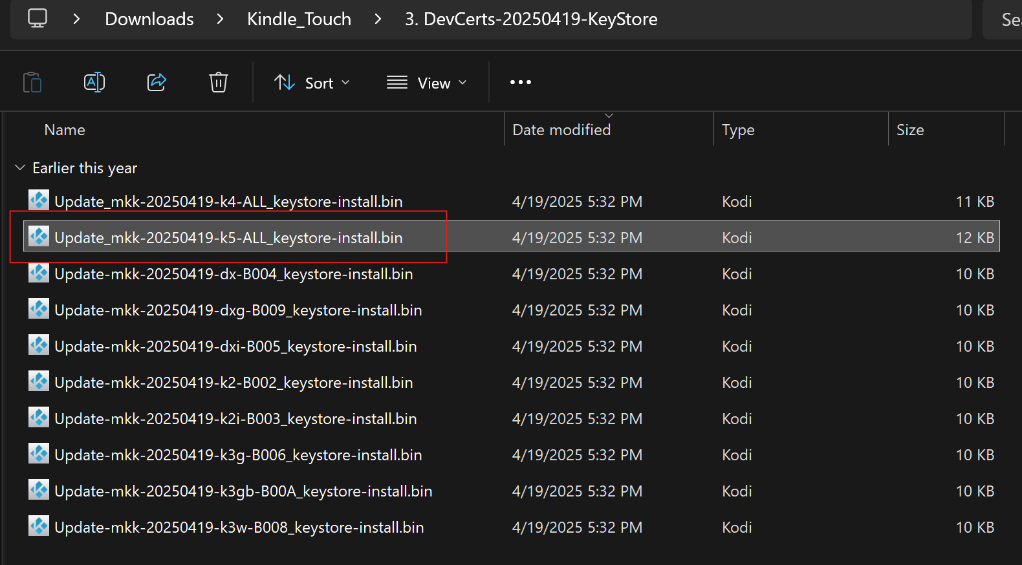This screenshot has width=1022, height=565.
Task: Click Kodi icon of dx-B004 keystore file
Action: click(39, 273)
